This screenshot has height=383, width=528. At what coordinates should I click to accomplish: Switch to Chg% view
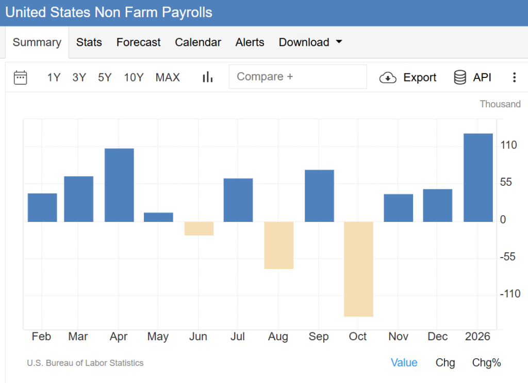point(486,363)
